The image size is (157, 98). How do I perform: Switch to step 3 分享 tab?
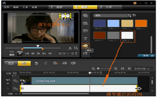tap(110, 7)
